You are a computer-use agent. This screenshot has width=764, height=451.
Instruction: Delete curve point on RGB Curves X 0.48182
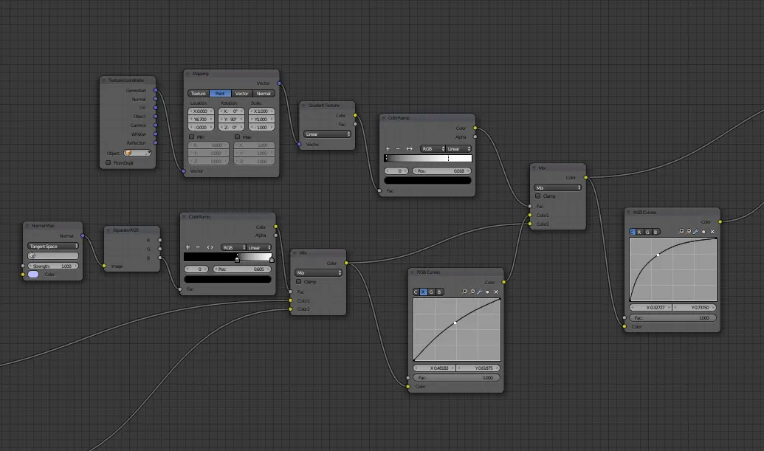[x=496, y=292]
